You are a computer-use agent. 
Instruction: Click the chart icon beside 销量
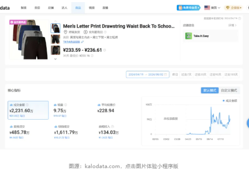55,105
